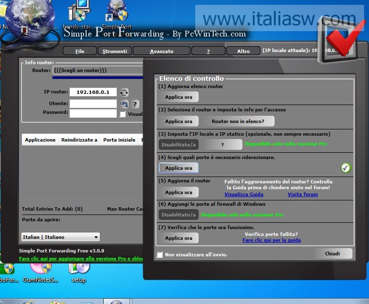Screen dimensions: 369x304
Task: Open the Altro menu
Action: [243, 51]
